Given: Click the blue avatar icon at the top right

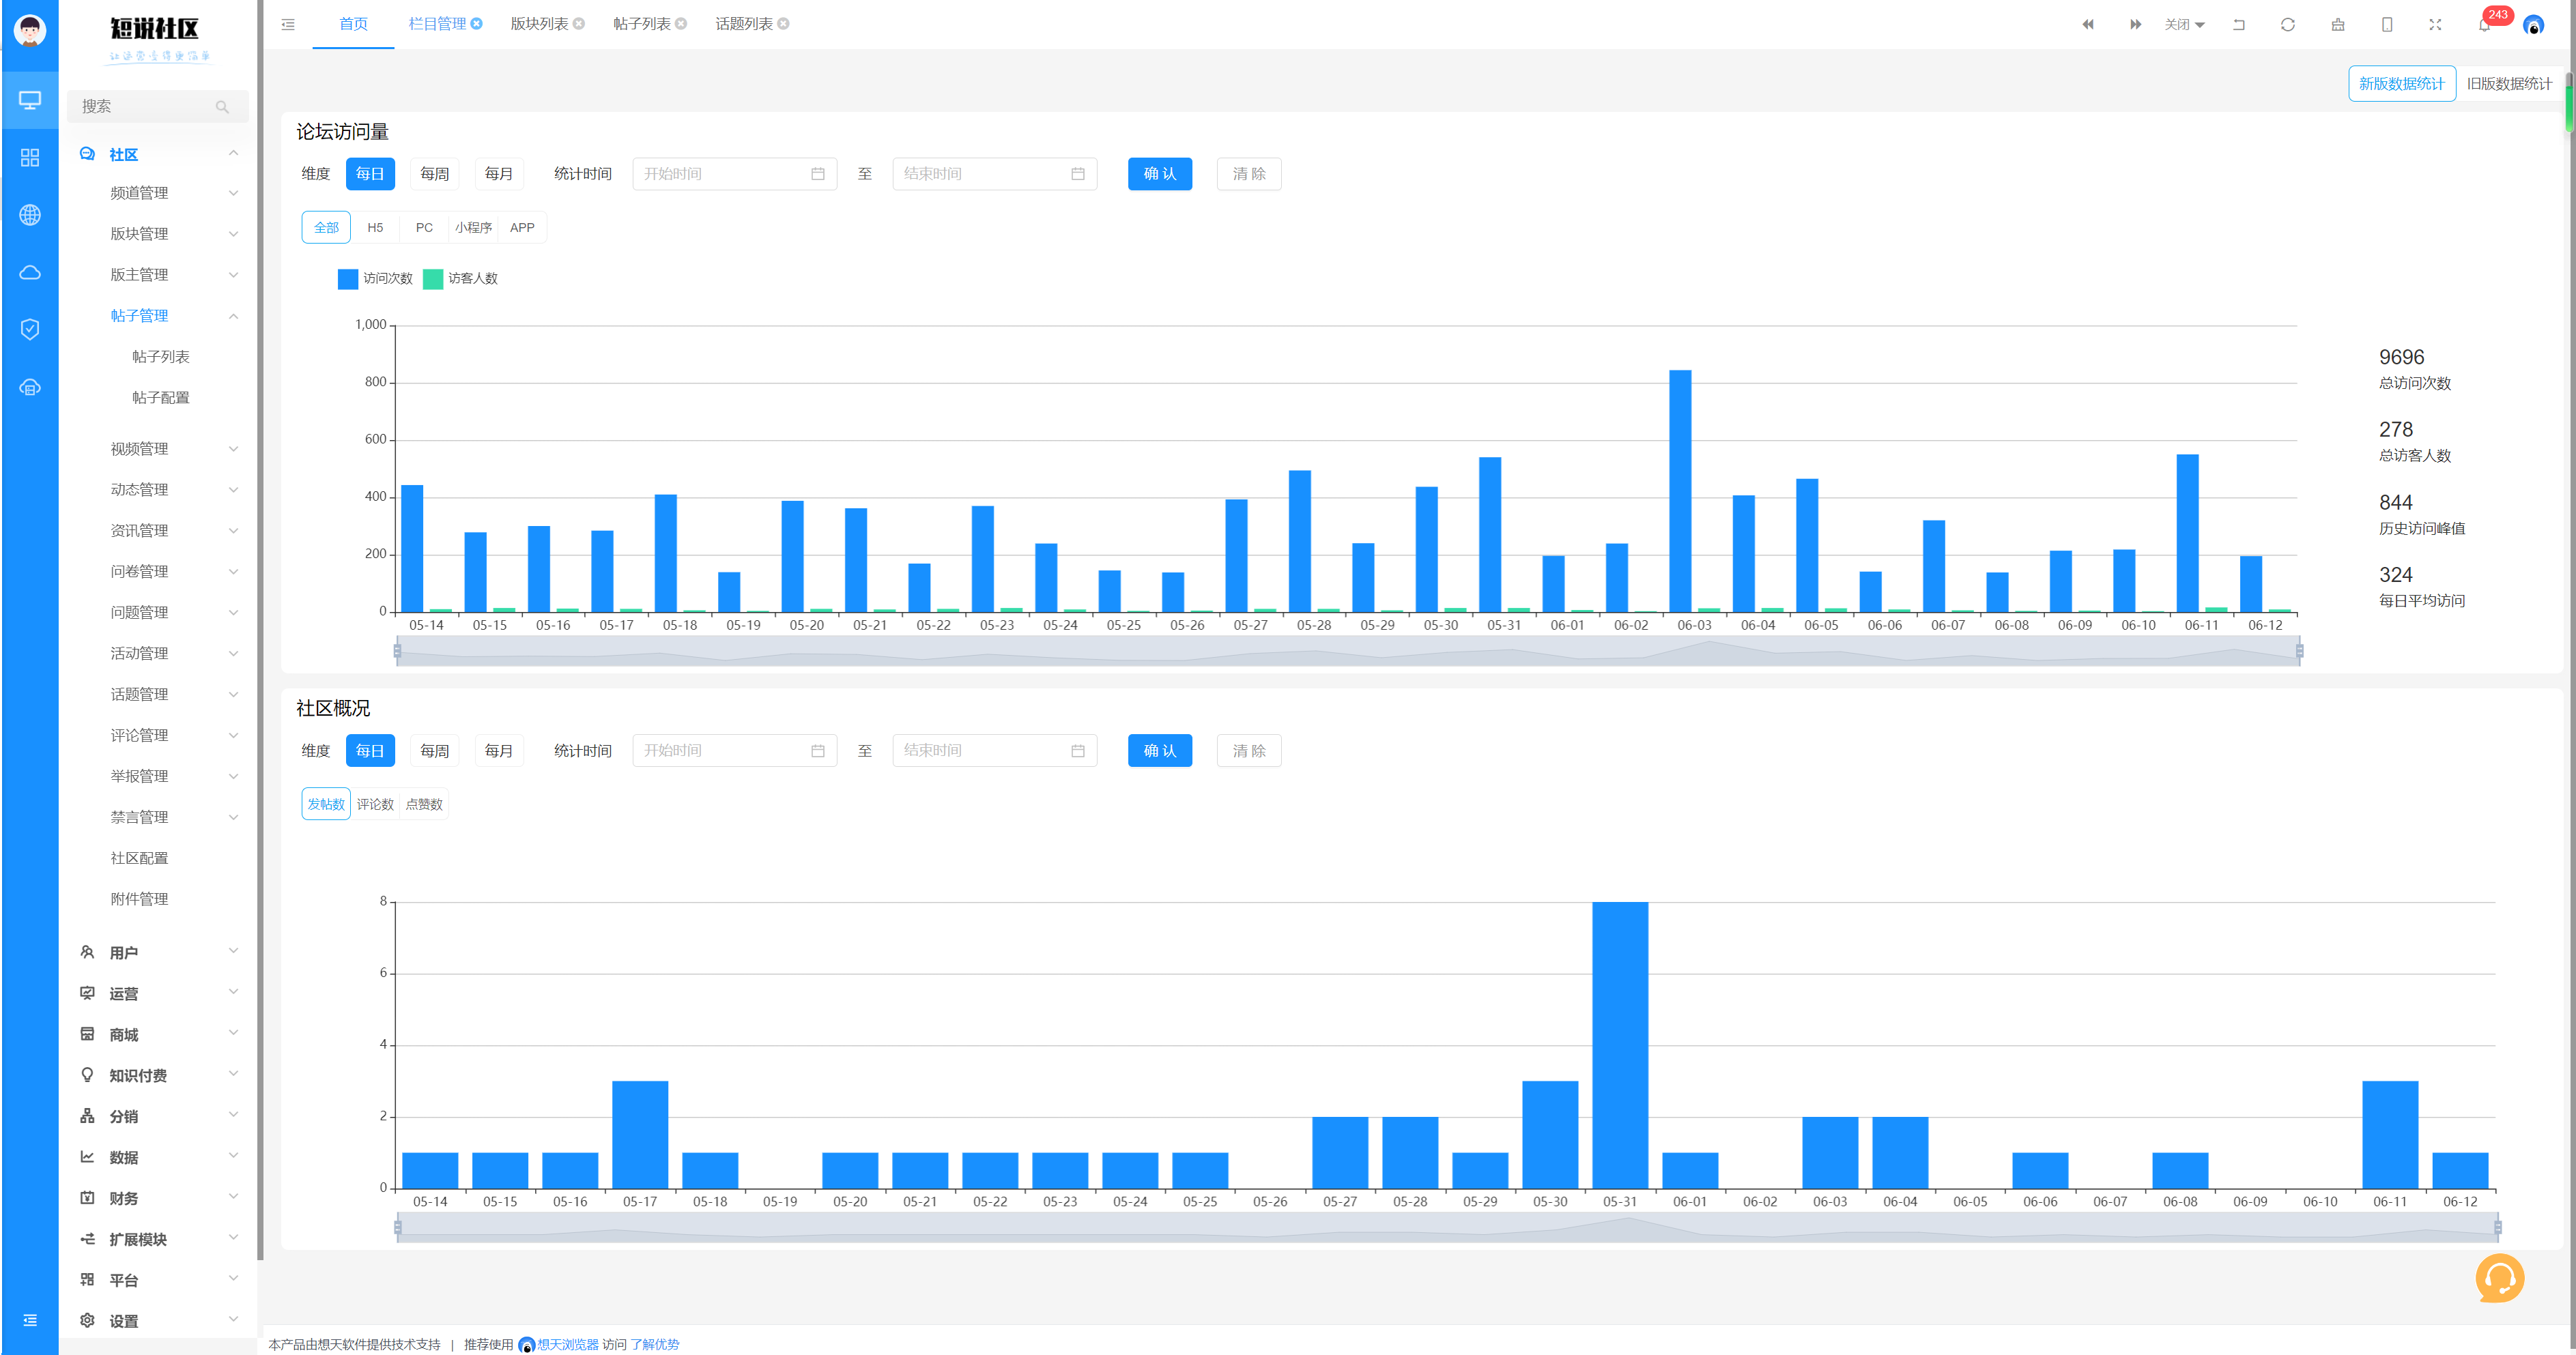Looking at the screenshot, I should (x=2533, y=25).
